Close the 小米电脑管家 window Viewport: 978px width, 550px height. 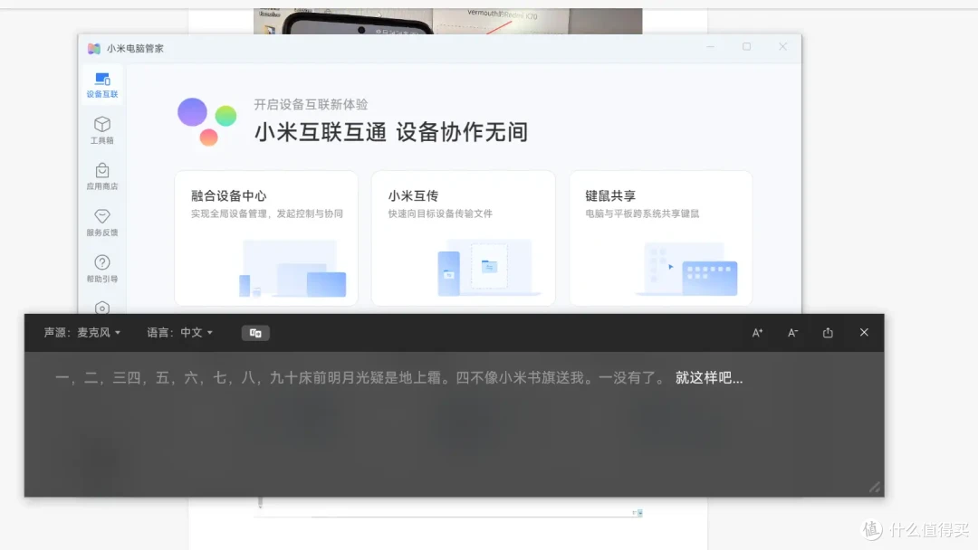click(x=782, y=47)
